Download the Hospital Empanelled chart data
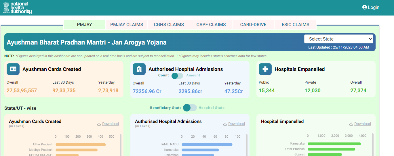The width and height of the screenshot is (394, 156). tap(360, 124)
